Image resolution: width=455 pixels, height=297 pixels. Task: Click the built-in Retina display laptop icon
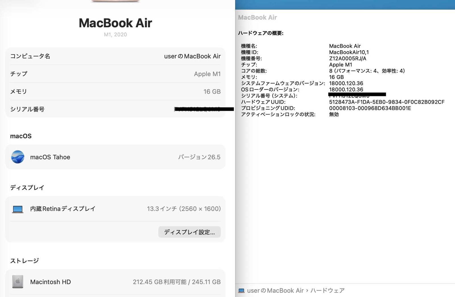18,209
